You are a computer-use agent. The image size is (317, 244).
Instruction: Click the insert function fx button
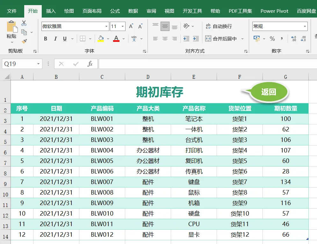(90, 64)
